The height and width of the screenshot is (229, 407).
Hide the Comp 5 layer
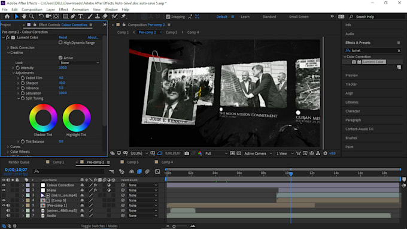point(4,200)
